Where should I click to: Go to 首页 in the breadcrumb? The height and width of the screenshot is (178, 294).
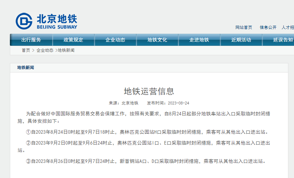point(26,50)
